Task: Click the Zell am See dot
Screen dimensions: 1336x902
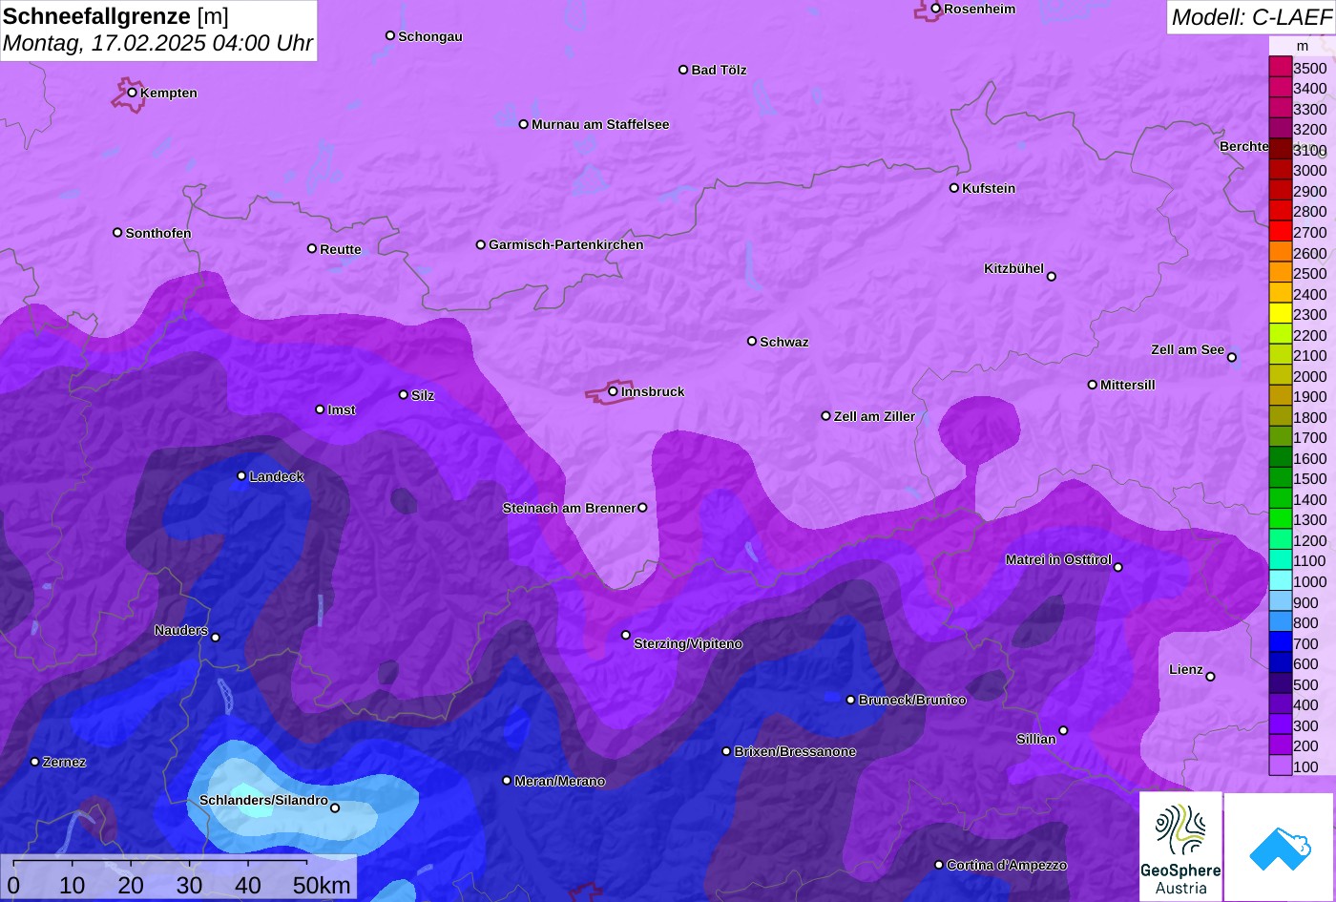Action: (1232, 358)
